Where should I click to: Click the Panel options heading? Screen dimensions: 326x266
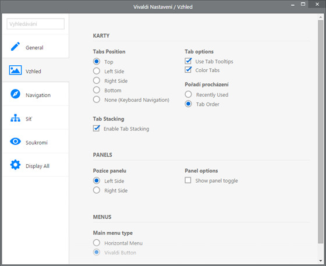pos(201,171)
